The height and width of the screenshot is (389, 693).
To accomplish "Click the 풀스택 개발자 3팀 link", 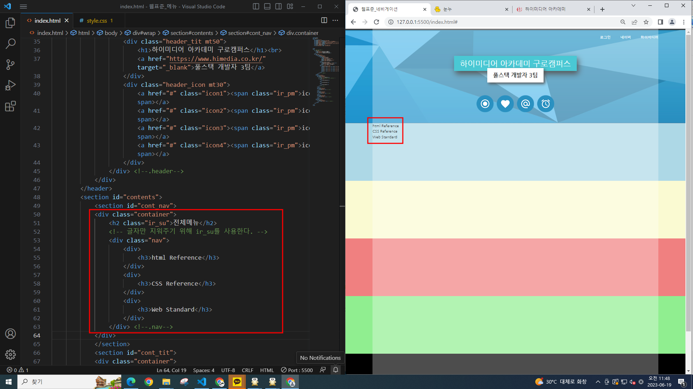I will tap(515, 75).
